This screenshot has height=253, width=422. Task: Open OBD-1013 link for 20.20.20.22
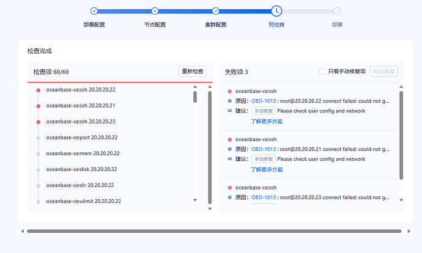click(x=264, y=101)
